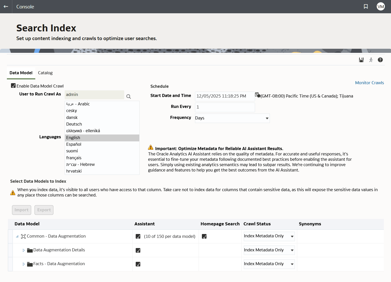Click the running figure crawl icon
Screen dimensions: 391x282
click(x=371, y=60)
